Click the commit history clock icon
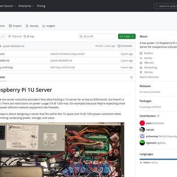 click(x=119, y=46)
